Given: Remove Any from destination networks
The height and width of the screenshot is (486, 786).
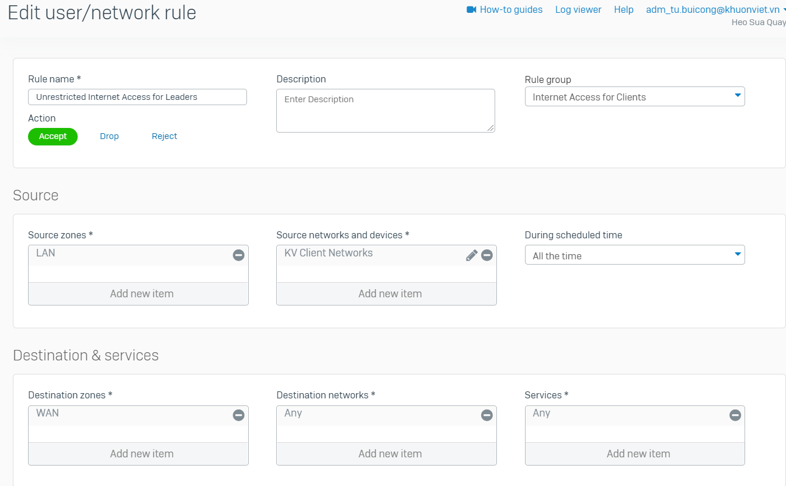Looking at the screenshot, I should 486,415.
